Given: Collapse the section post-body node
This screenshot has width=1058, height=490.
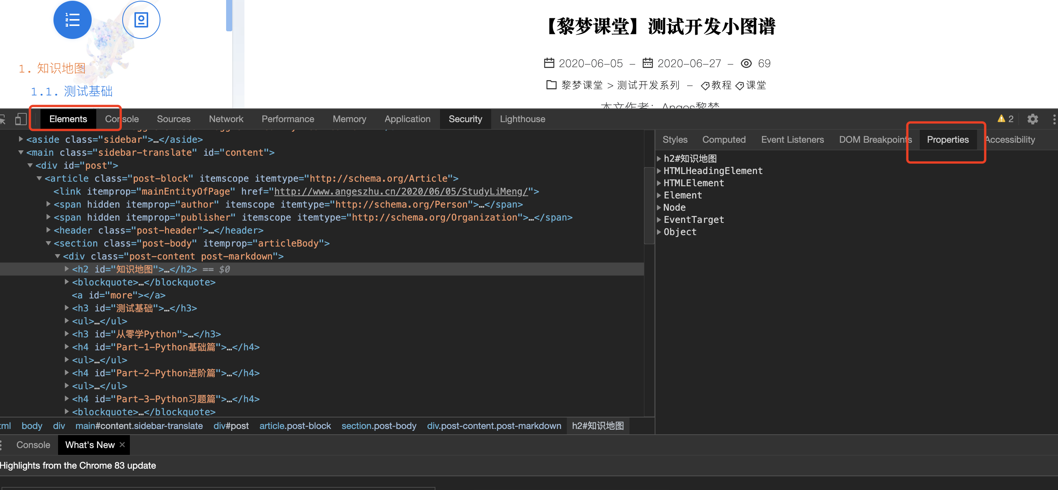Looking at the screenshot, I should click(x=49, y=243).
